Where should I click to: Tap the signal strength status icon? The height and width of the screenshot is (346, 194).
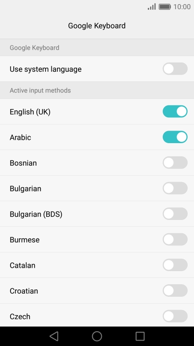(x=151, y=6)
